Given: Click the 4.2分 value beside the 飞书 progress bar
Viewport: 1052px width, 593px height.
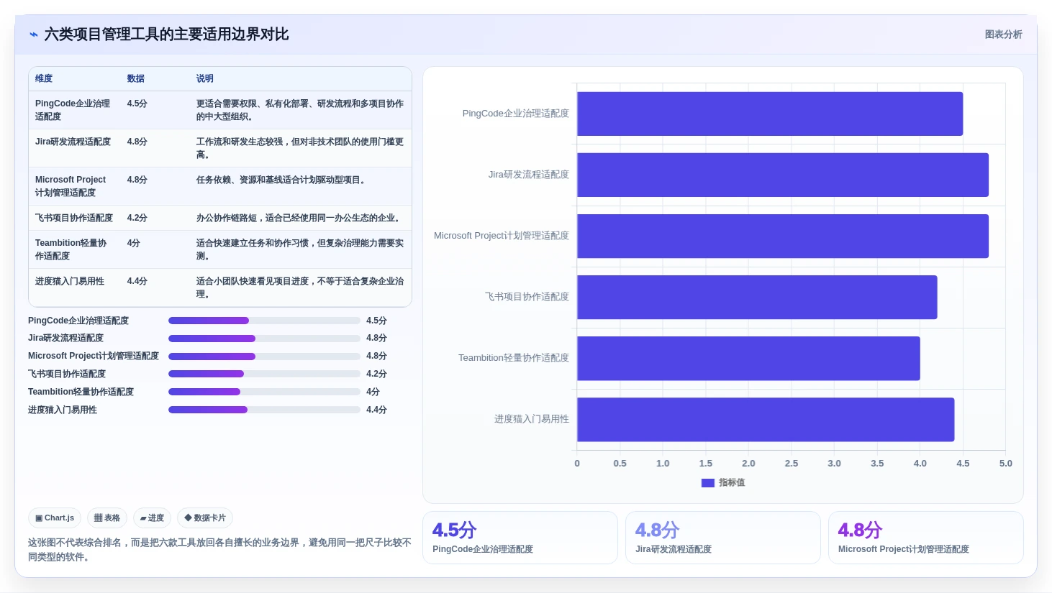Looking at the screenshot, I should click(376, 374).
